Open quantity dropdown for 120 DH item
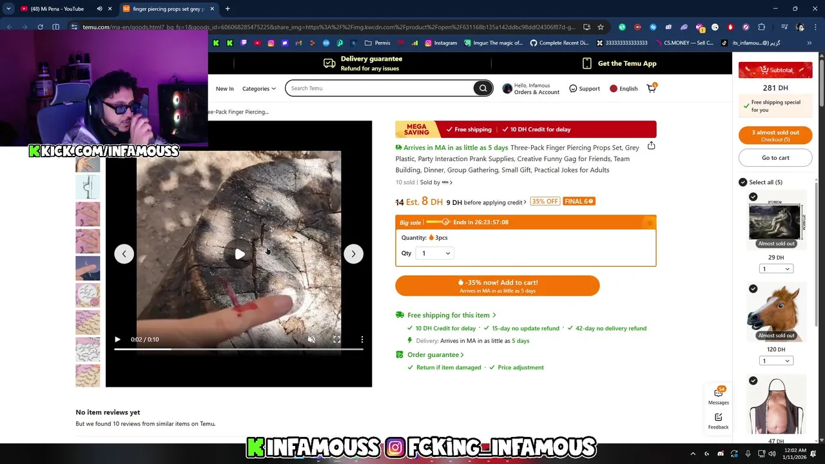This screenshot has width=825, height=464. pos(775,361)
